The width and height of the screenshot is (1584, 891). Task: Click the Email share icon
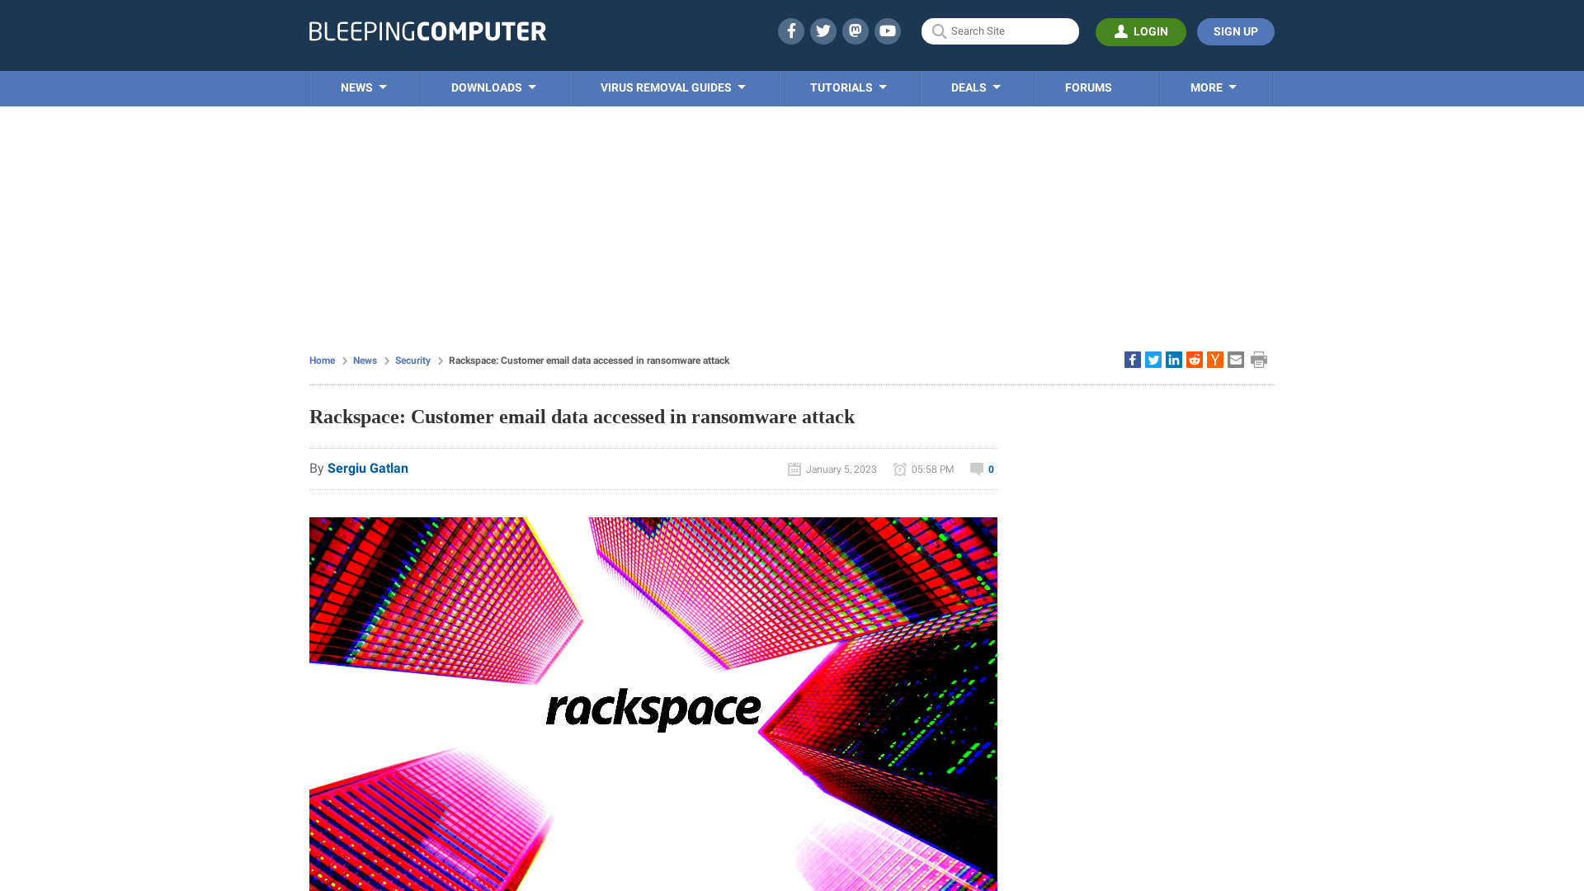[x=1235, y=360]
